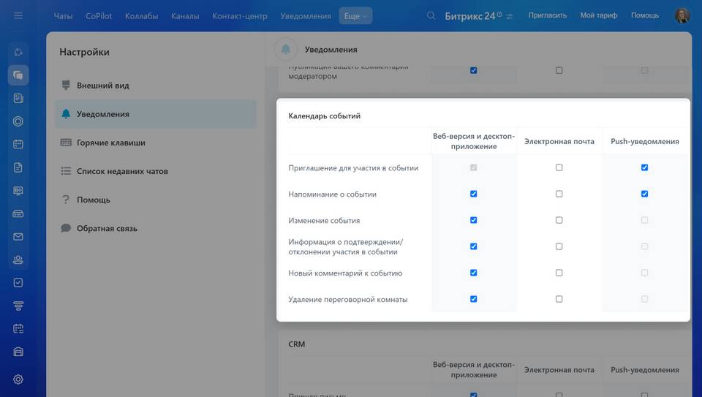Viewport: 702px width, 397px height.
Task: Expand the Еще dropdown in top menu
Action: [355, 15]
